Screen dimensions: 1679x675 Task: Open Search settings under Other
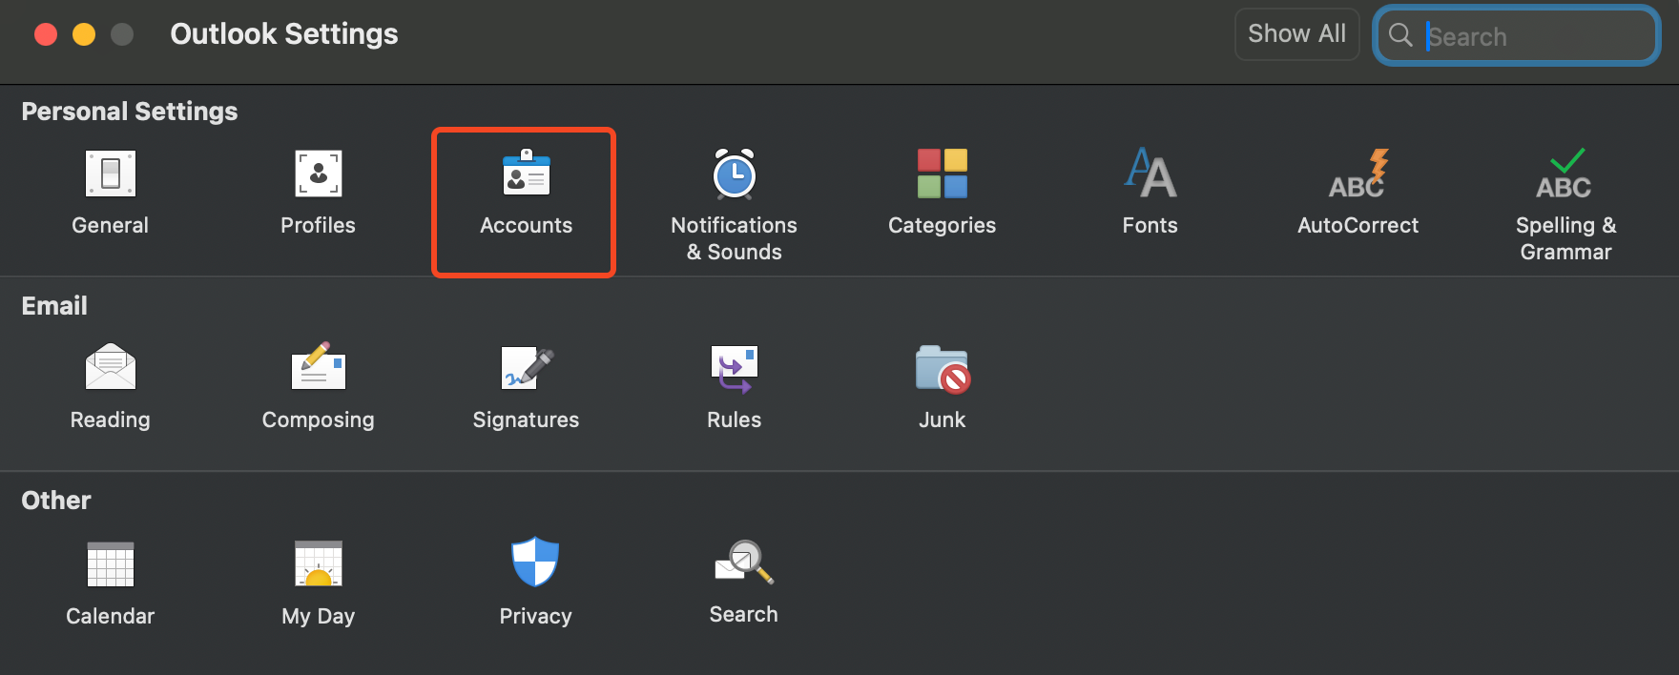743,583
